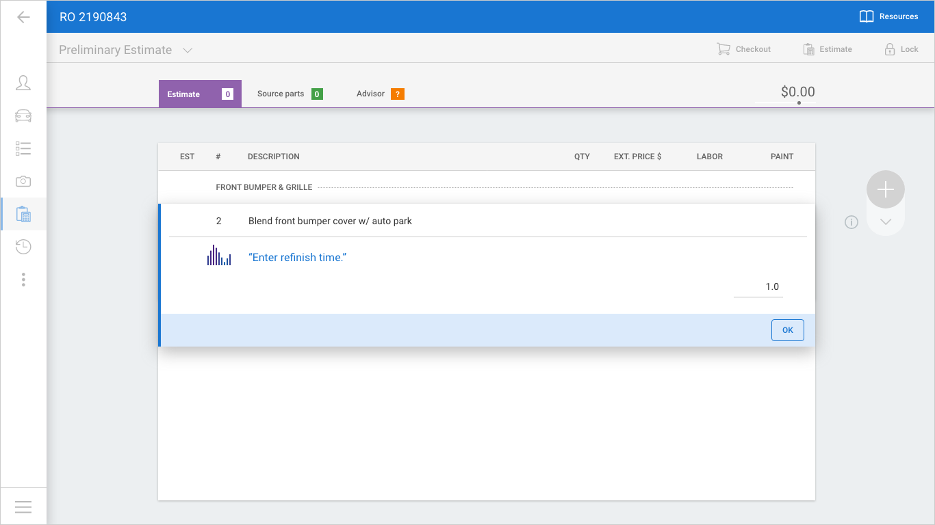This screenshot has width=935, height=525.
Task: Open the three-dot more options icon
Action: tap(23, 280)
